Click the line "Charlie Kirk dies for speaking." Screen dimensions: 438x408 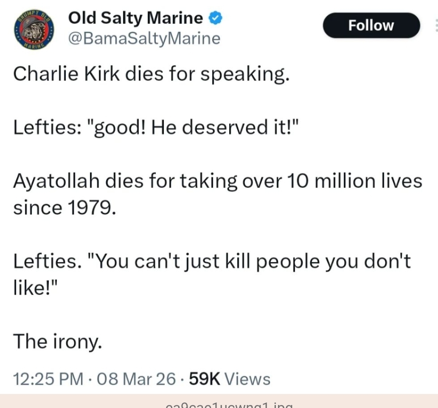click(x=151, y=74)
